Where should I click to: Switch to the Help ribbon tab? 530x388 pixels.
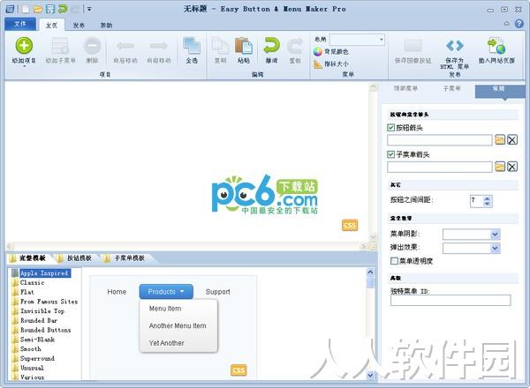coord(106,26)
